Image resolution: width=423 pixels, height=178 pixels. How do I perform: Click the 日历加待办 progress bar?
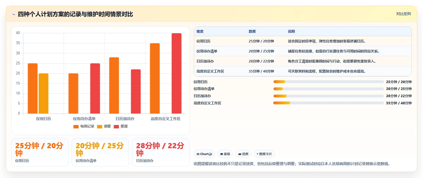[x=328, y=96]
